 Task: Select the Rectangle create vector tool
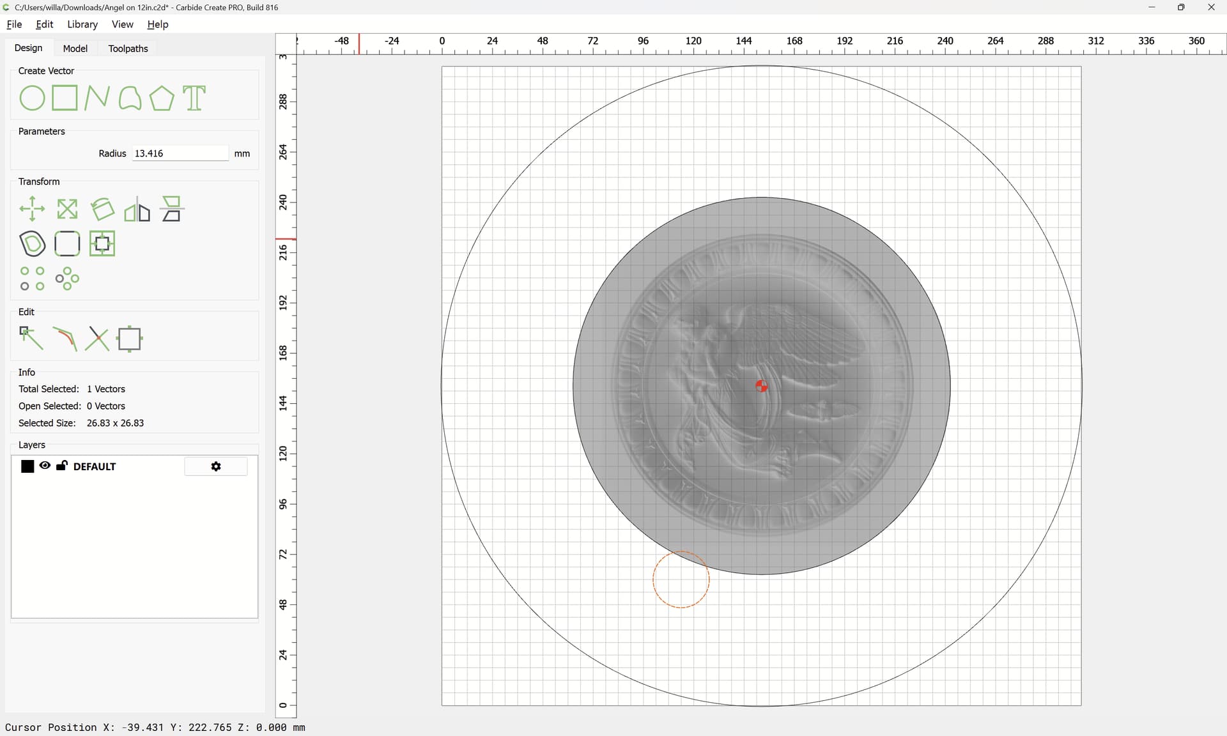pyautogui.click(x=65, y=98)
